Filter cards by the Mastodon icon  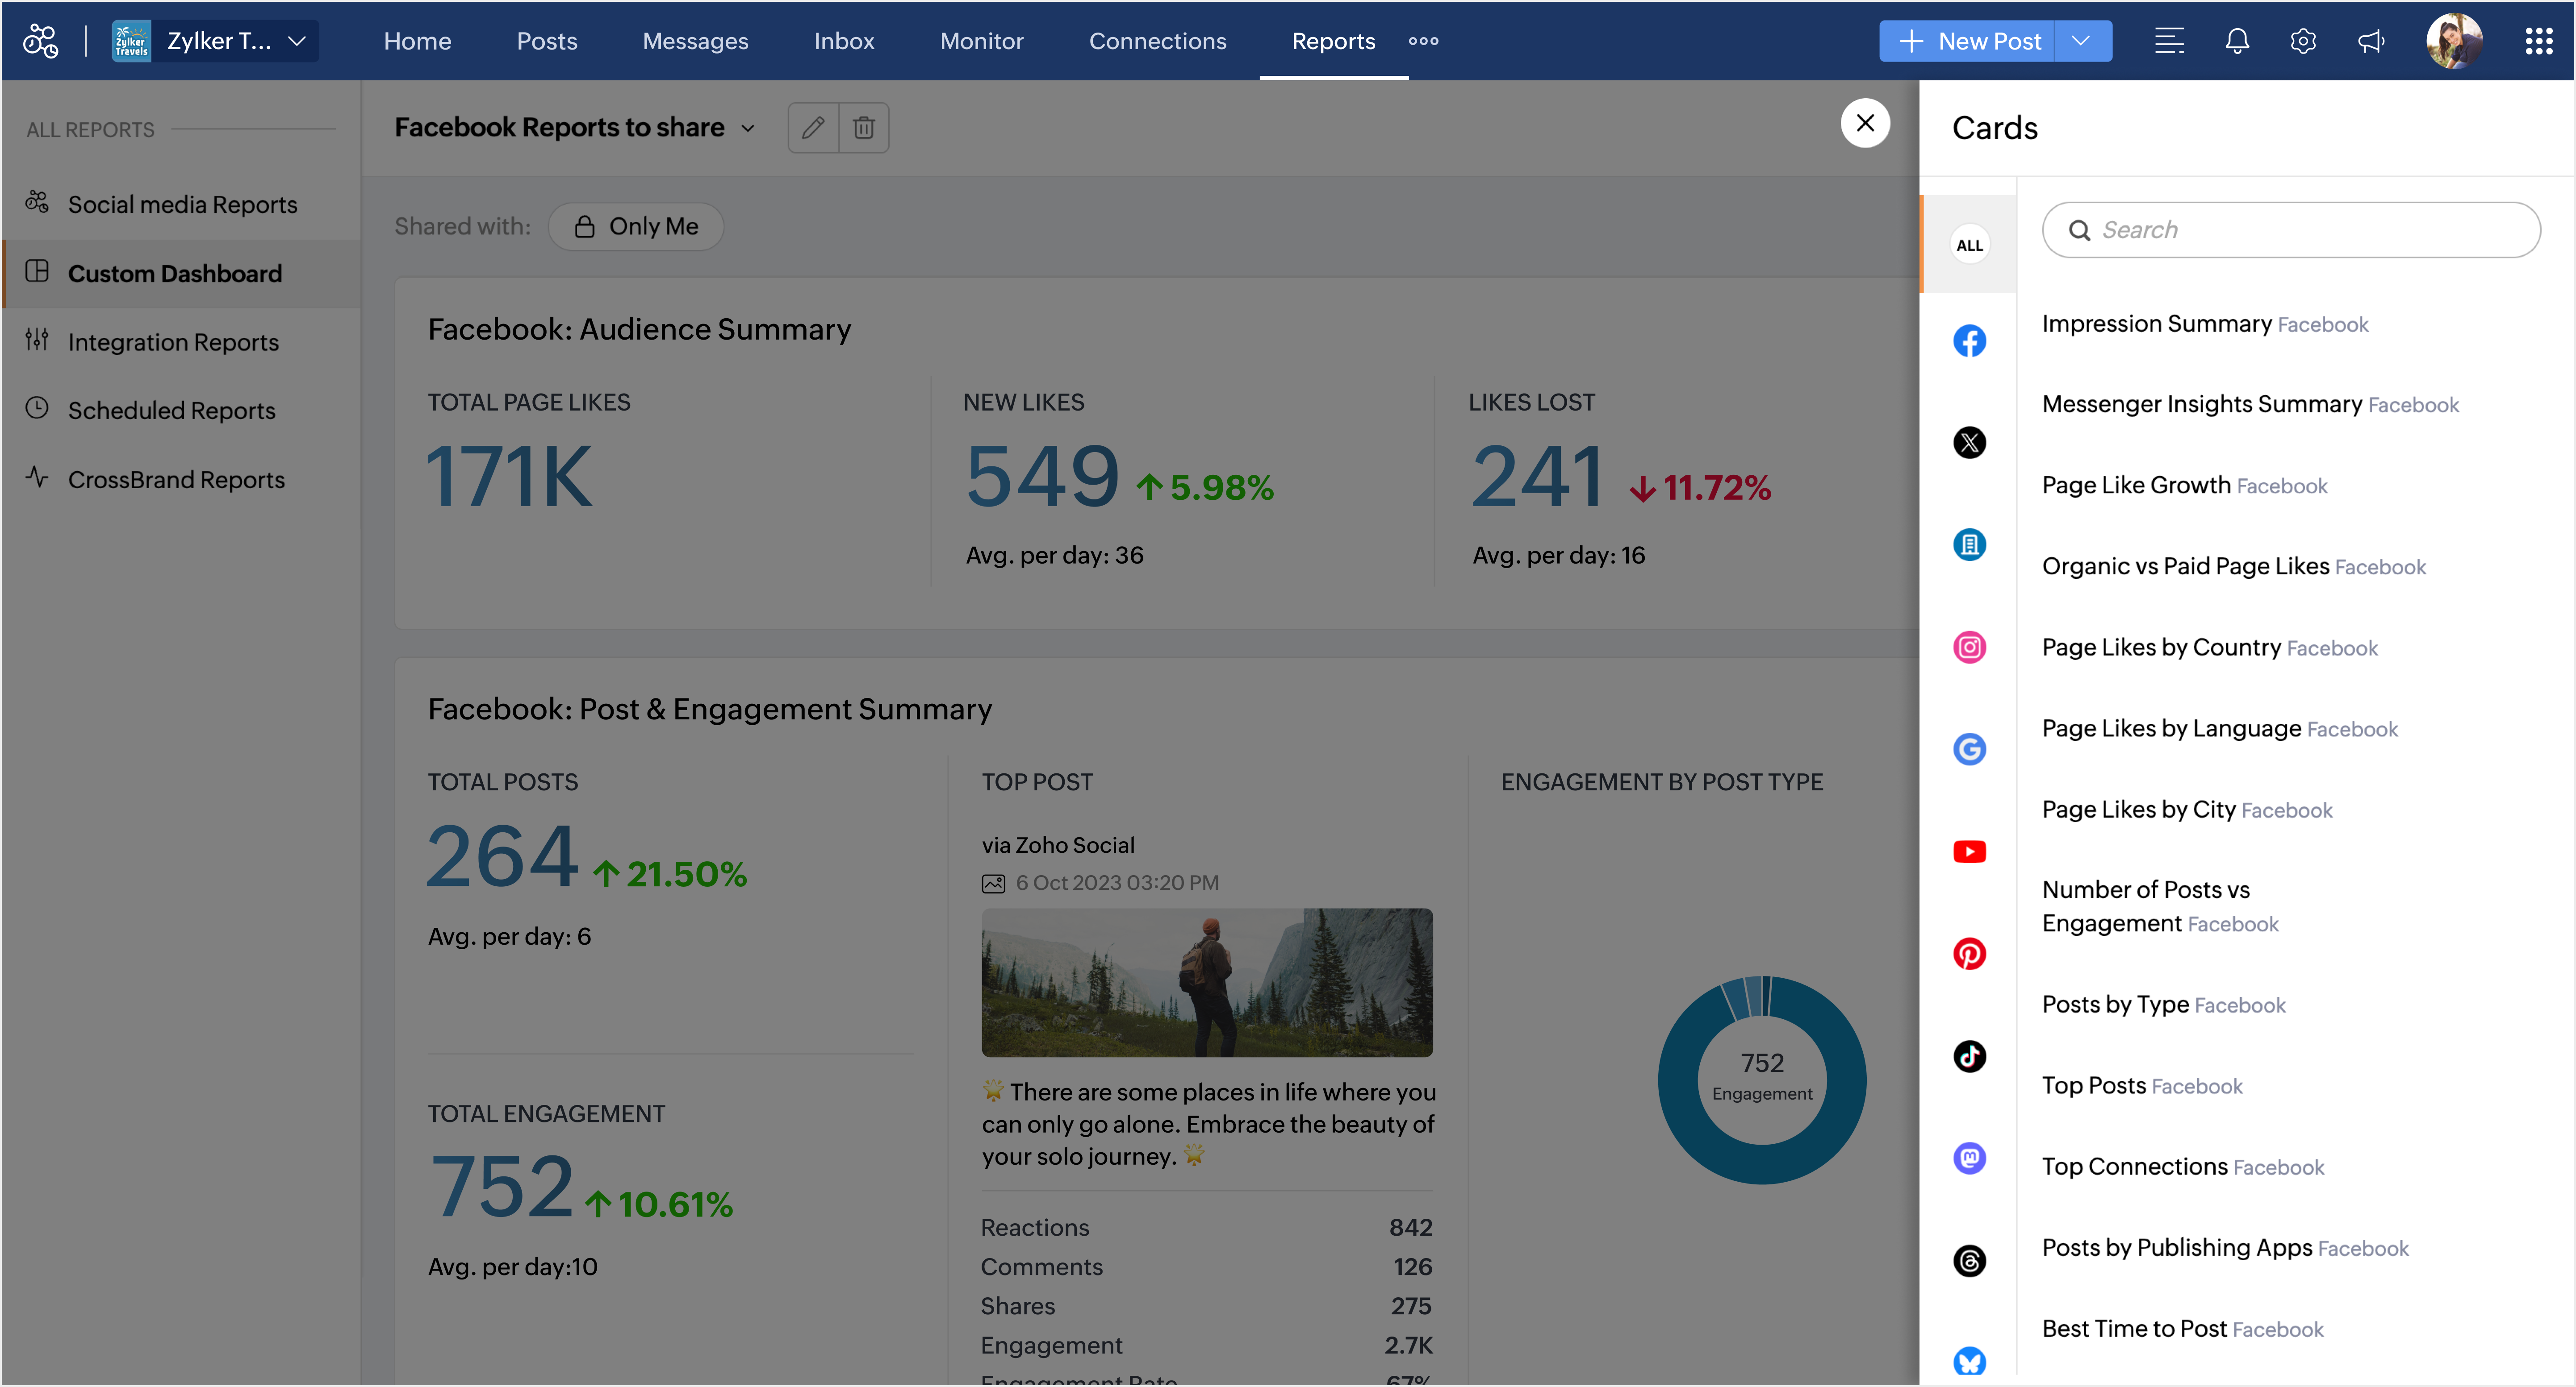1969,1158
